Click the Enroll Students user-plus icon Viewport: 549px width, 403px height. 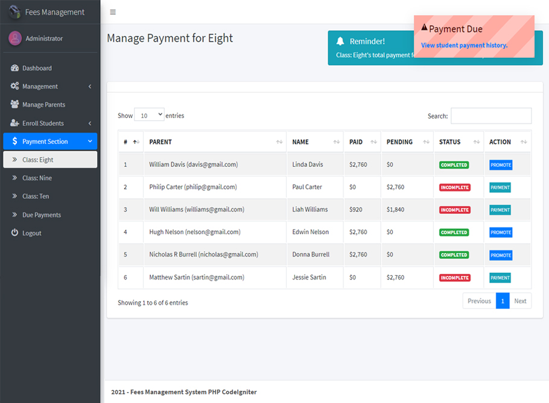(x=14, y=123)
